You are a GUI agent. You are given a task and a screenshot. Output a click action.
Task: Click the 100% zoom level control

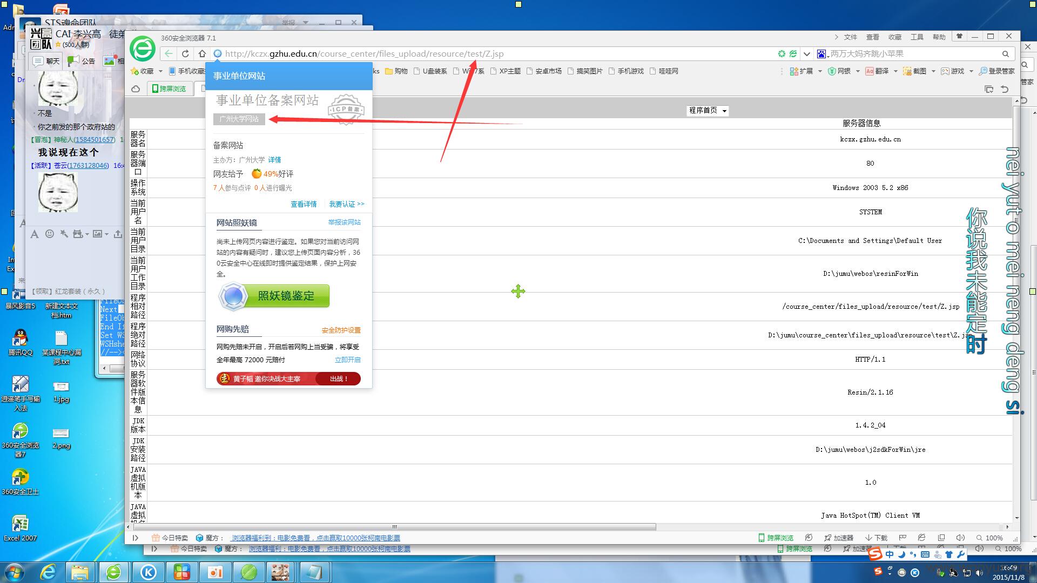(x=989, y=538)
